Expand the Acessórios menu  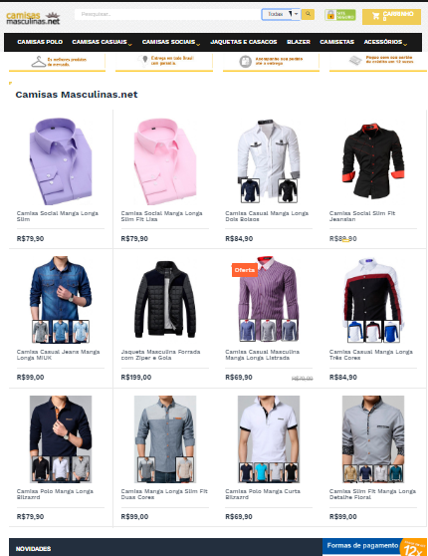(x=385, y=42)
